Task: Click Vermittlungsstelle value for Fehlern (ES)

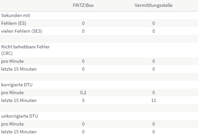Action: (153, 23)
